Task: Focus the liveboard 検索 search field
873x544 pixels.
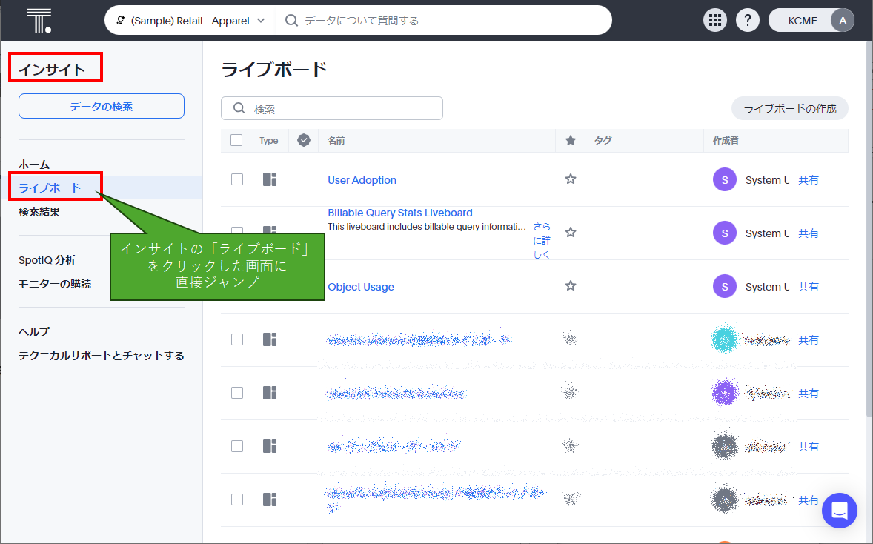Action: click(x=341, y=108)
